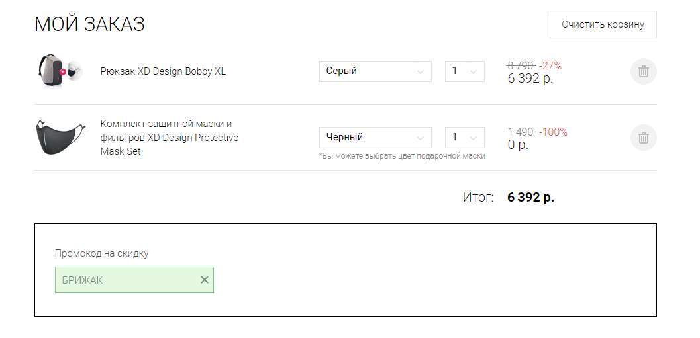Delete the Bobby XL backpack from cart

643,71
